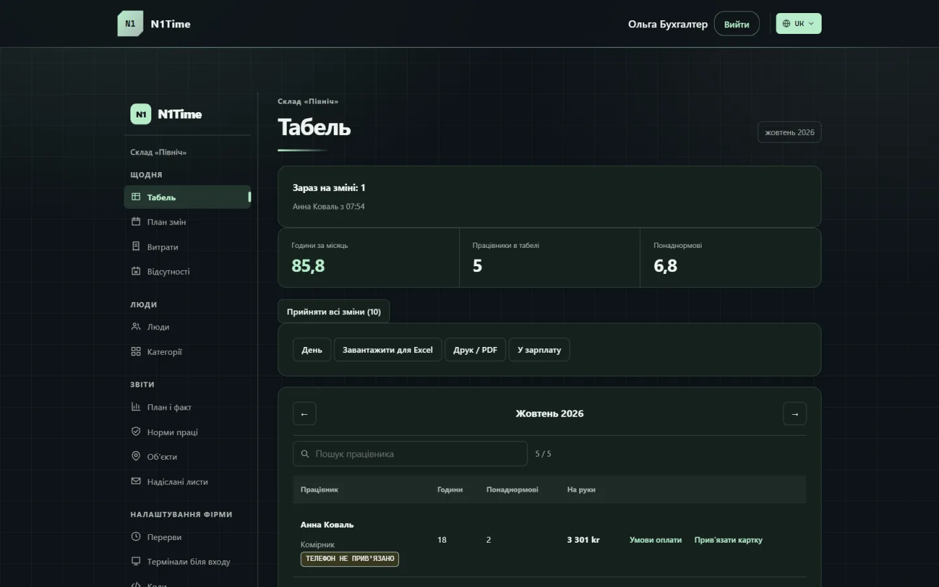939x587 pixels.
Task: Click the N1Time sidebar logo badge
Action: [x=141, y=114]
